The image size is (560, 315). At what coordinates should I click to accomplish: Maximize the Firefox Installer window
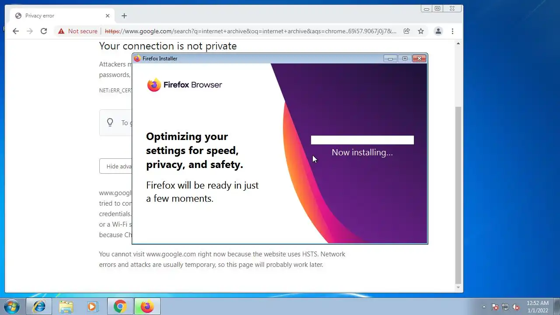click(x=405, y=58)
